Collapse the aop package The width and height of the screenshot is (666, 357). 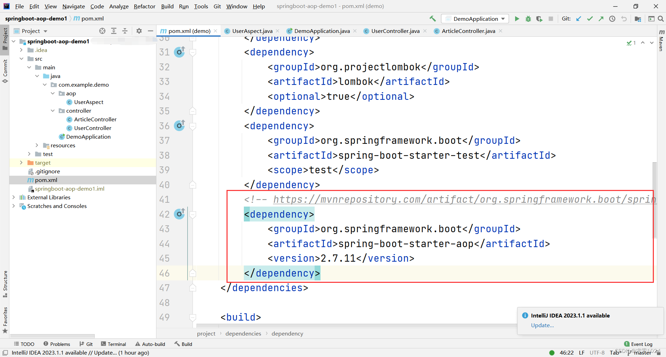(53, 93)
